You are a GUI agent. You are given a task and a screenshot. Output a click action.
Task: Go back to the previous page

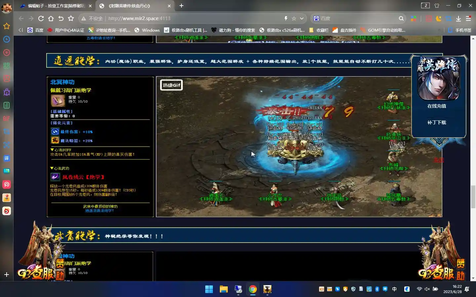[x=21, y=18]
